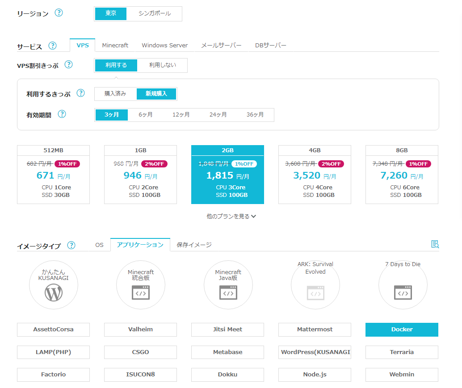
Task: Pick the 512MB plan card
Action: pos(53,174)
